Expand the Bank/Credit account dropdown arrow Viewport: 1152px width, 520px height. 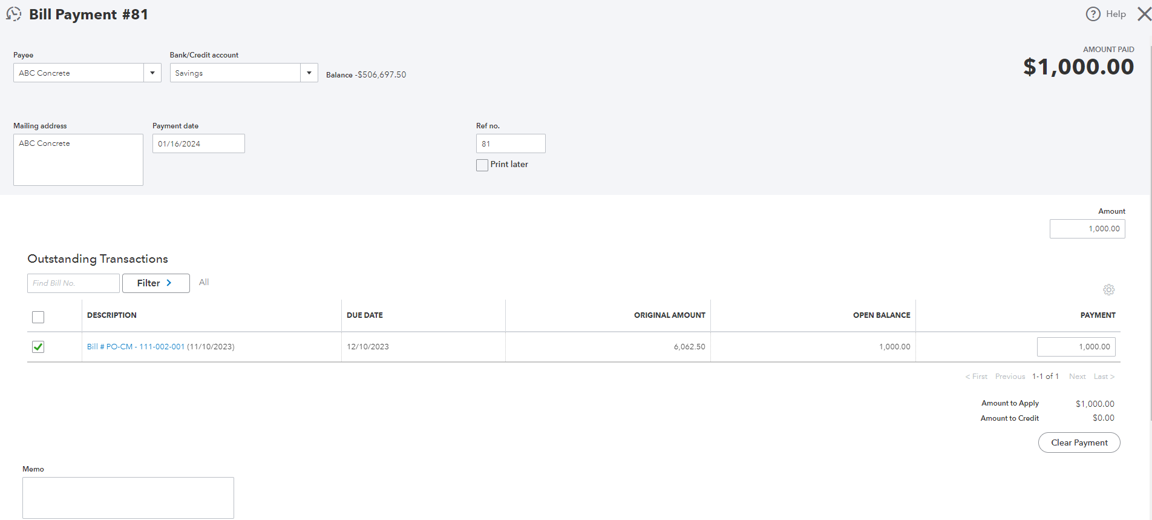tap(309, 73)
